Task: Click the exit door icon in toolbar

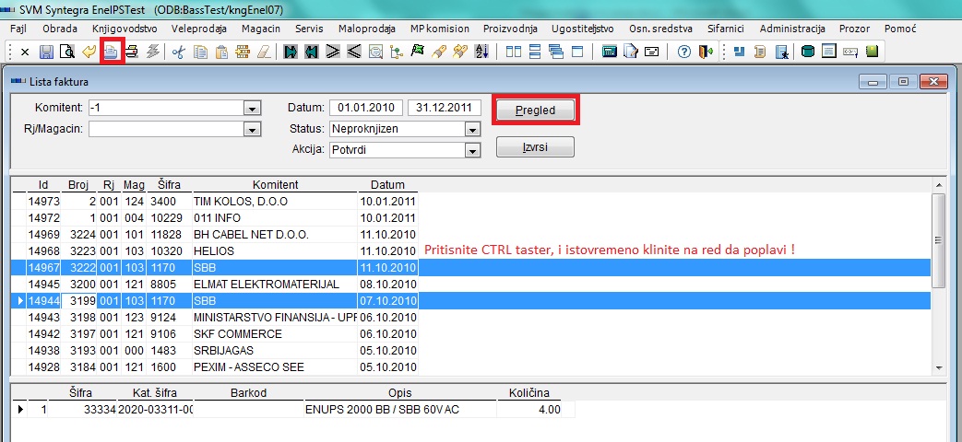Action: [x=703, y=52]
